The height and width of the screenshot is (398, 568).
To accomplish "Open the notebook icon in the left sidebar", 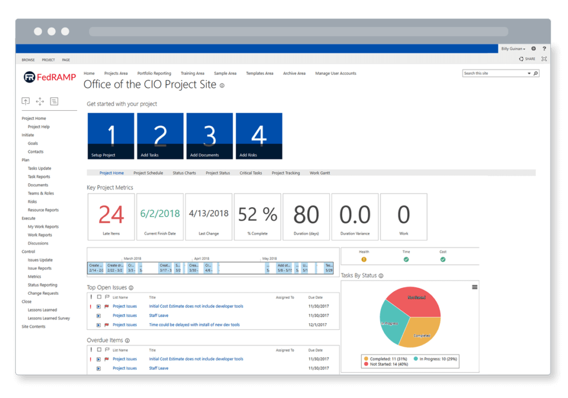I will 54,101.
